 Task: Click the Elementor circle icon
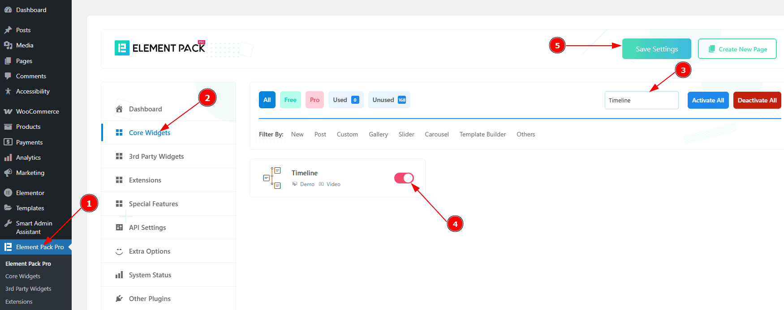pos(8,193)
